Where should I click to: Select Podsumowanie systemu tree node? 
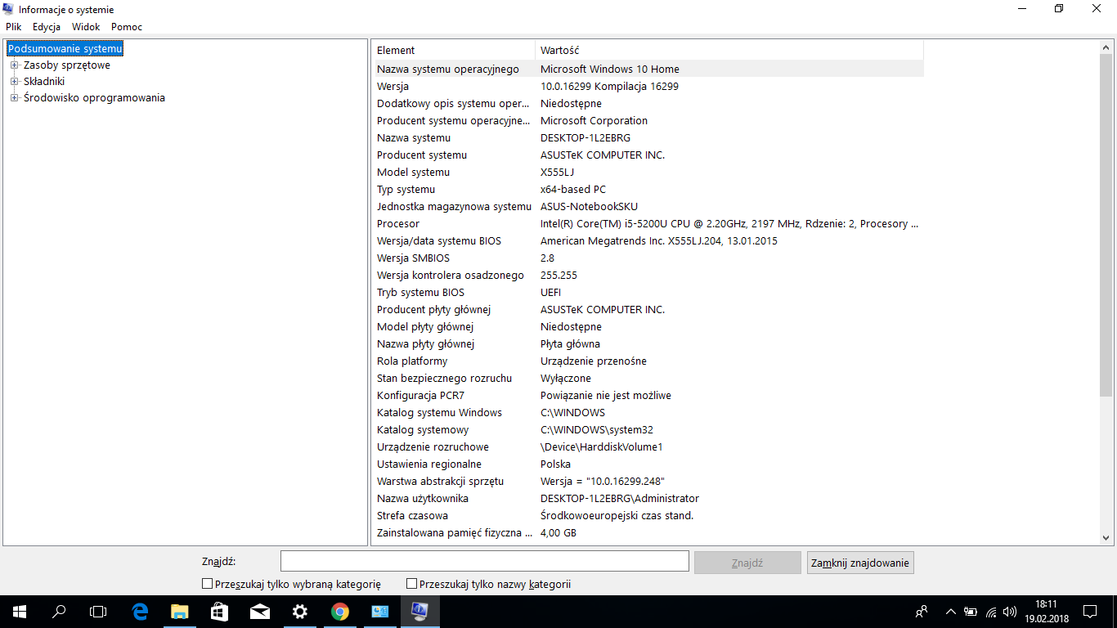tap(65, 48)
